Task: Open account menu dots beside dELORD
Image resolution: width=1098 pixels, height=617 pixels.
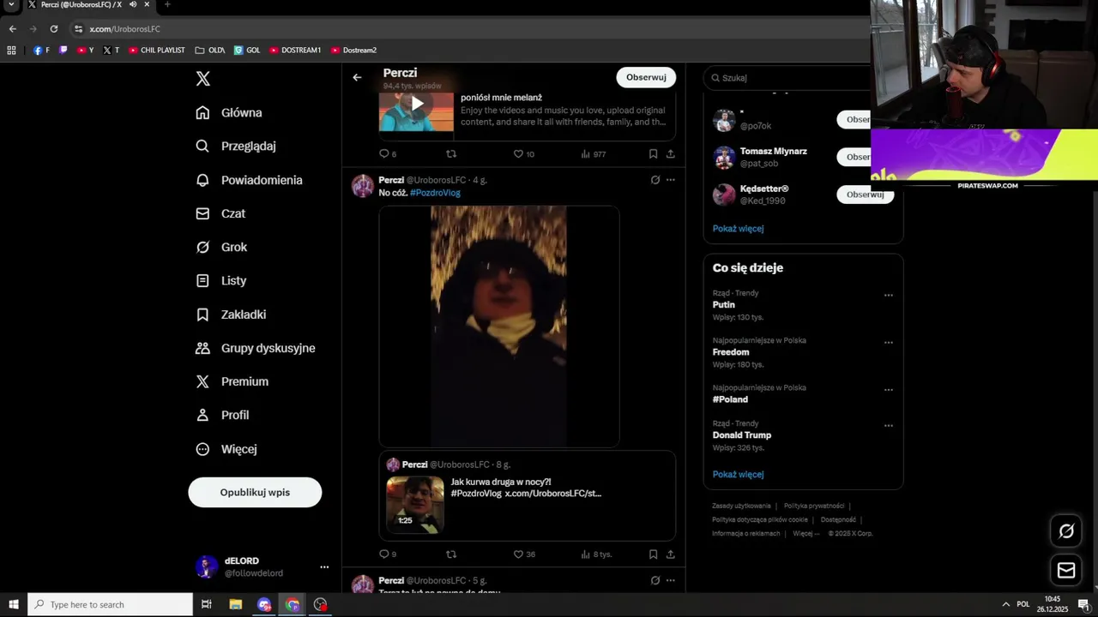Action: pos(324,566)
